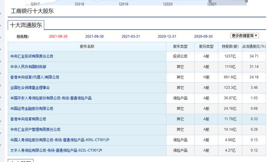Viewport: 273px width, 162px height.
Task: Select report period 2021-09-30
Action: (x=58, y=36)
